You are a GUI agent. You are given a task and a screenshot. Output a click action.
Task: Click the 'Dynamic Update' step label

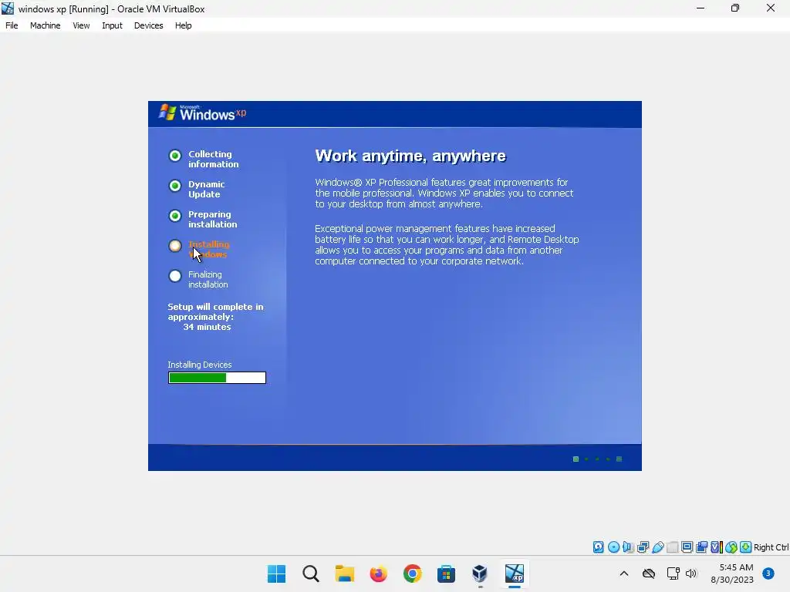207,190
